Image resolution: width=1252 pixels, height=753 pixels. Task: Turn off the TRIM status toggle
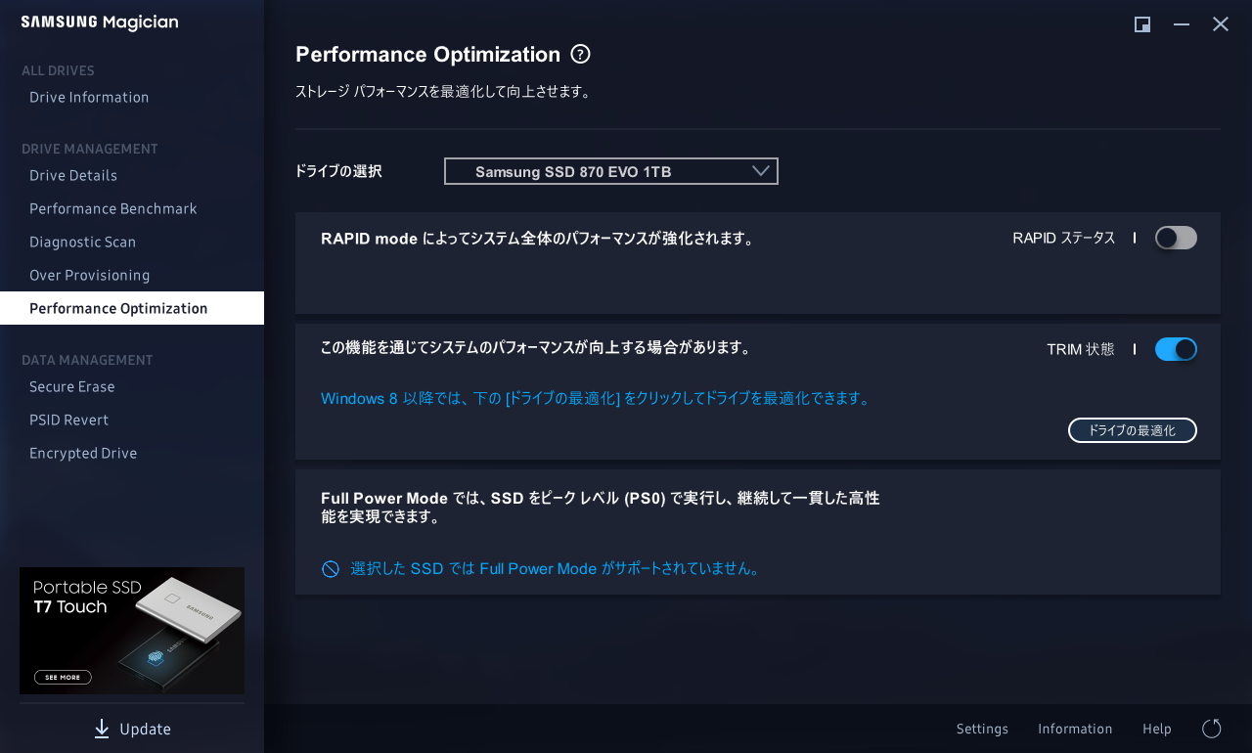click(x=1176, y=349)
